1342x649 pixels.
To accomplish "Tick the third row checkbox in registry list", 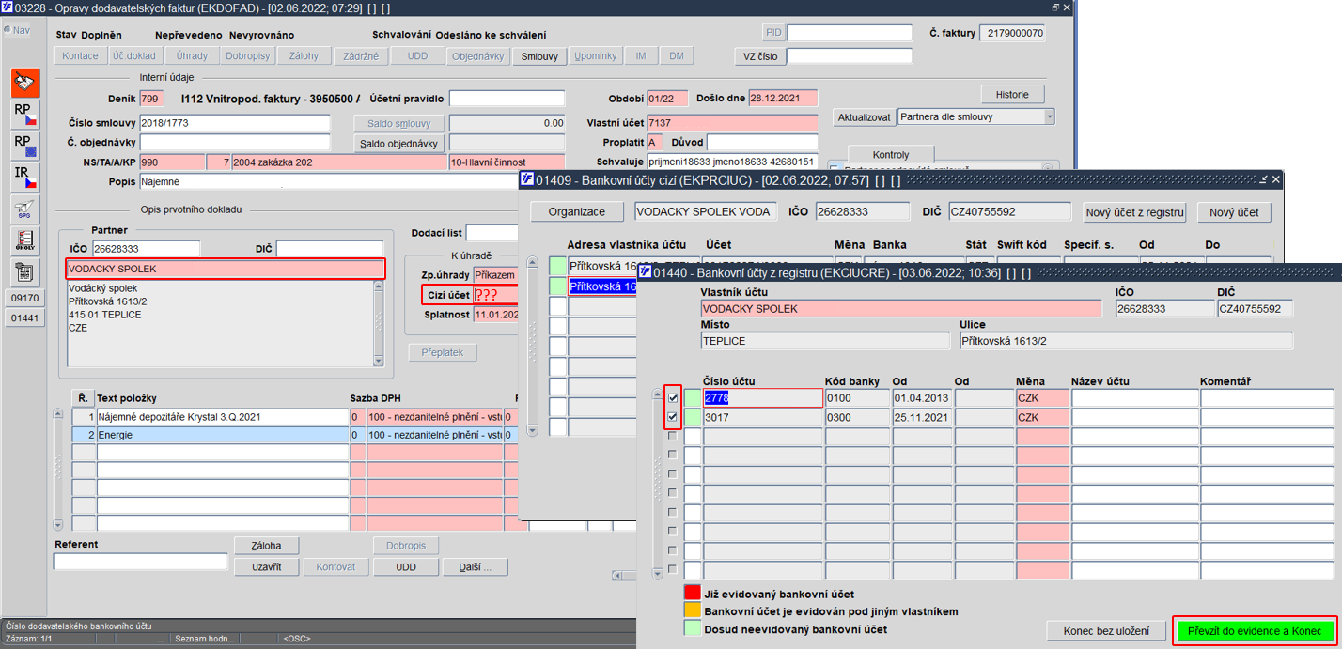I will point(672,436).
